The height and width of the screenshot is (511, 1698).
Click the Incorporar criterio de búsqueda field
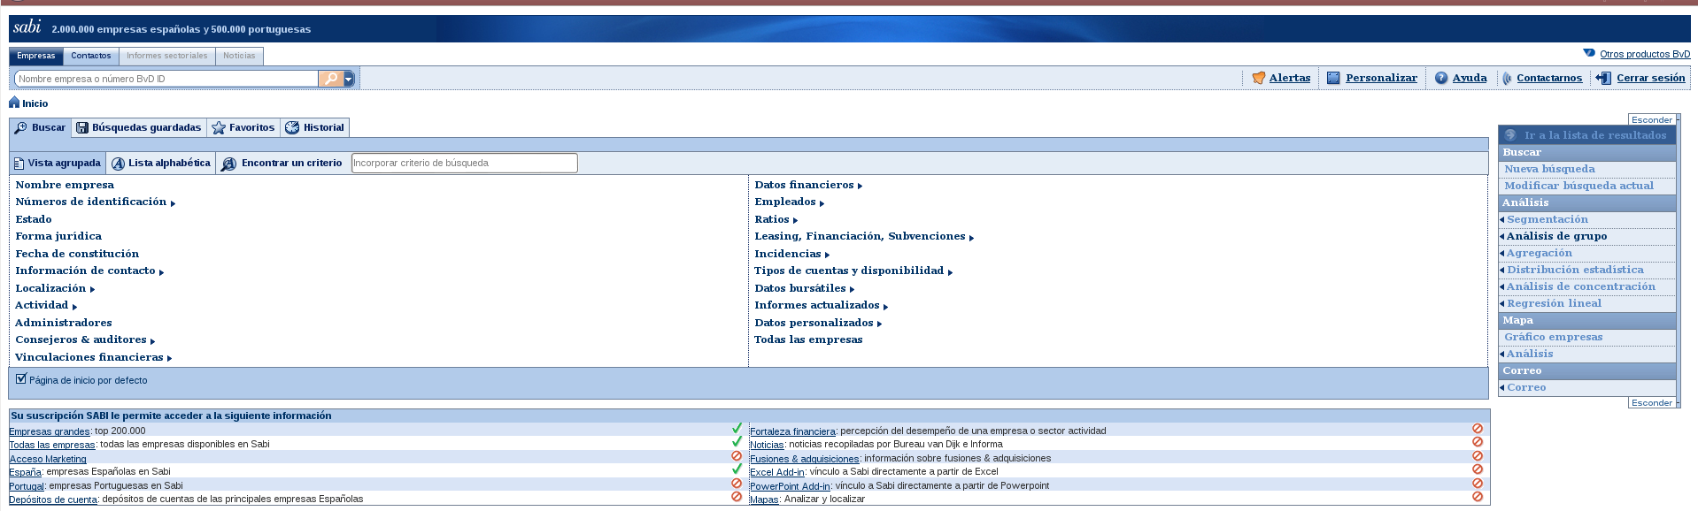tap(465, 163)
